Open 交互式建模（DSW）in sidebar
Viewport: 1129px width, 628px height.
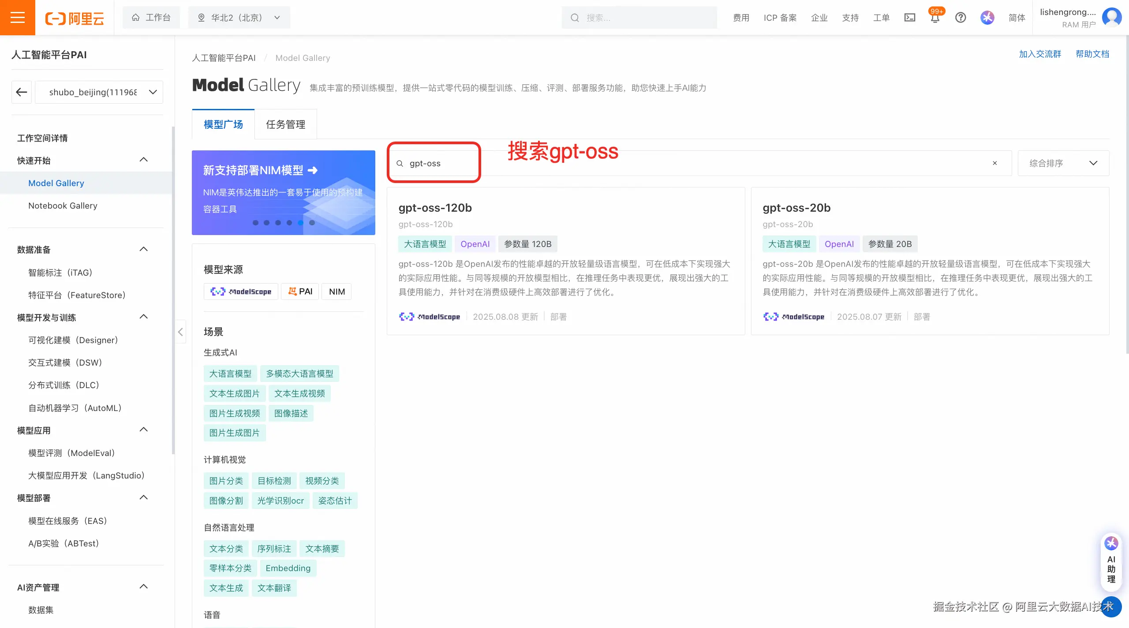tap(65, 363)
